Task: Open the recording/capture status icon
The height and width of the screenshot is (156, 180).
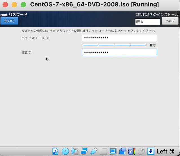Action: (122, 151)
